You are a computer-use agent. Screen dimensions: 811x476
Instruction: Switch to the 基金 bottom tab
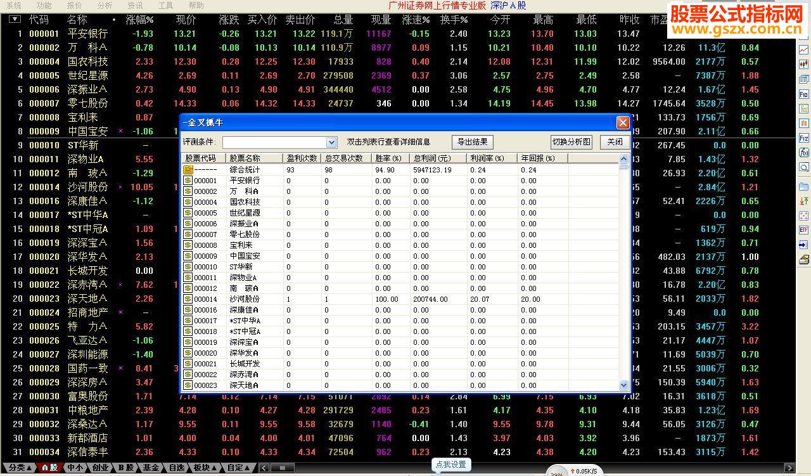[150, 468]
